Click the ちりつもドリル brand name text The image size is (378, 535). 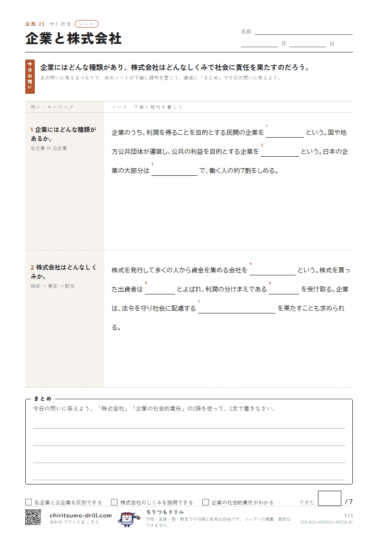[x=165, y=512]
